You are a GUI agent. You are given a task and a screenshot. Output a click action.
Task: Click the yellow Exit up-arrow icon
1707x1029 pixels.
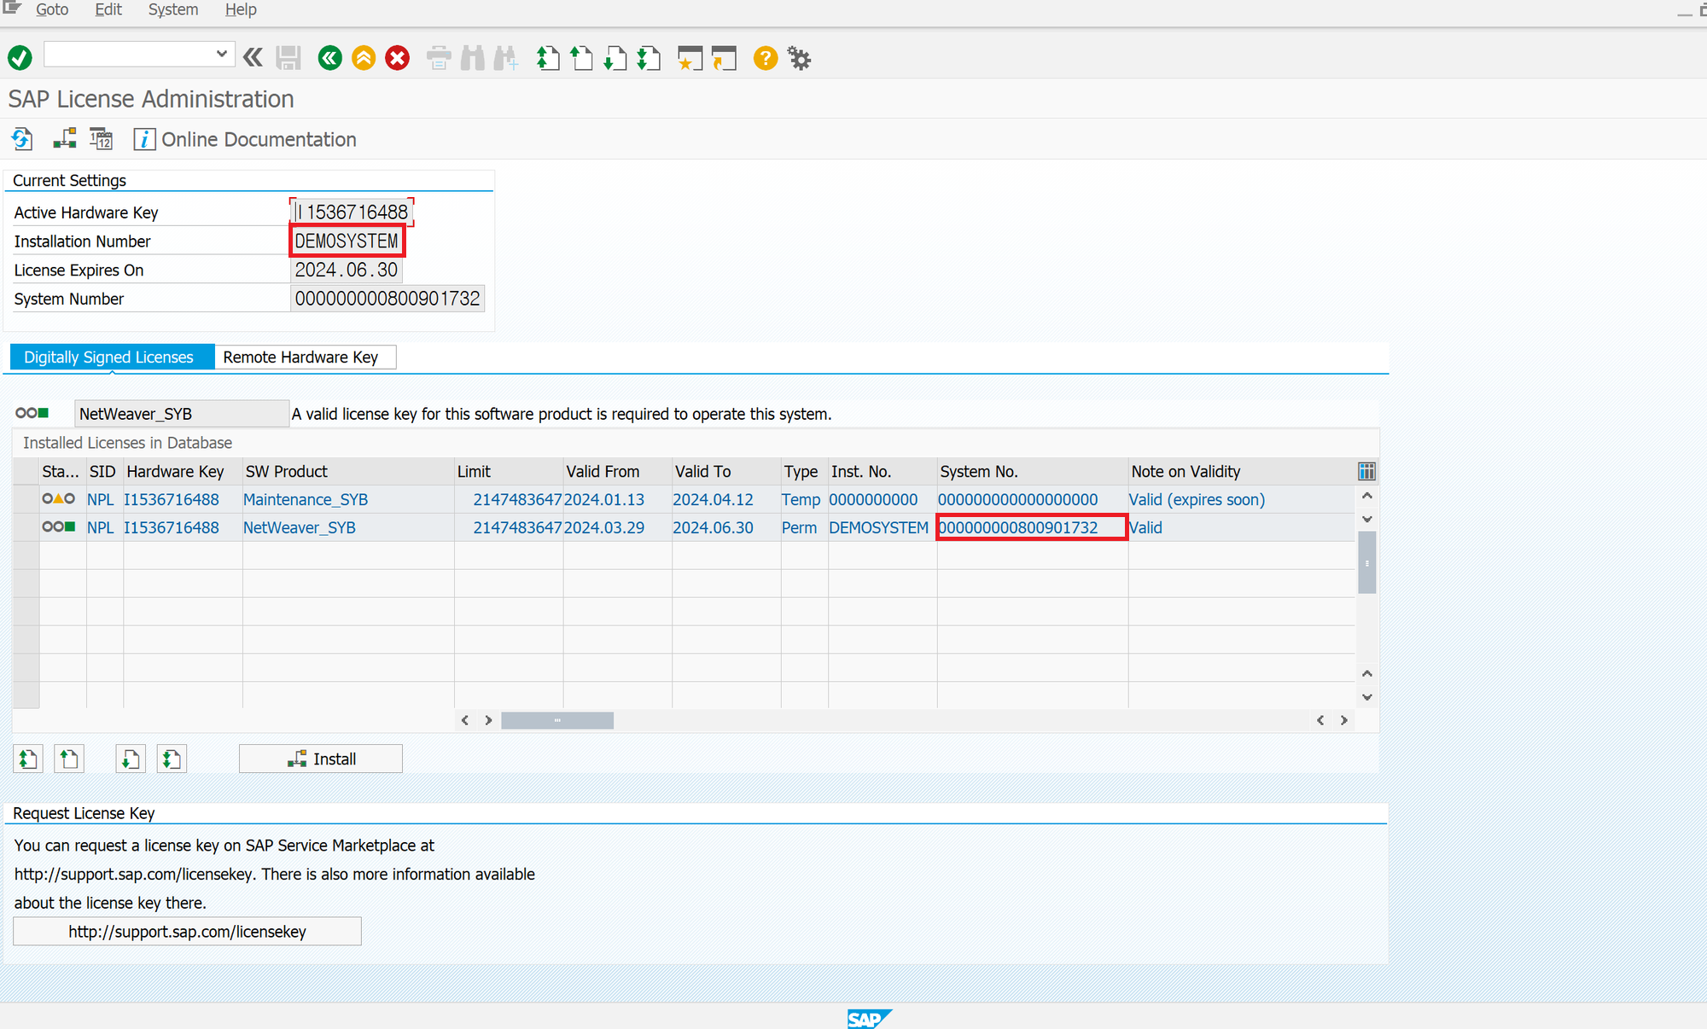click(364, 58)
